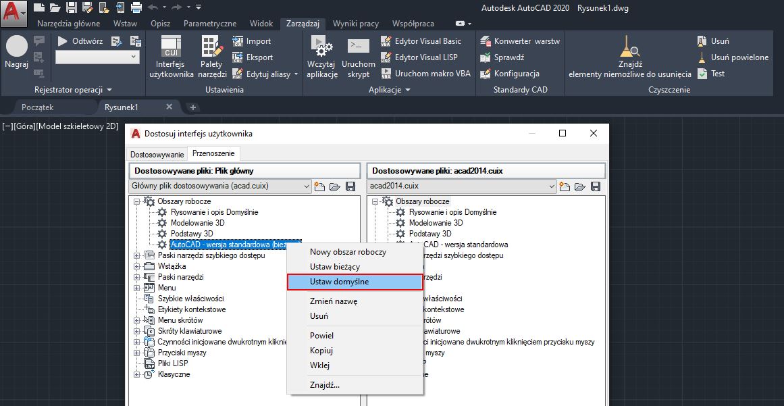Click the Open file icon in quick access toolbar
This screenshot has height=406, width=784.
tap(55, 7)
